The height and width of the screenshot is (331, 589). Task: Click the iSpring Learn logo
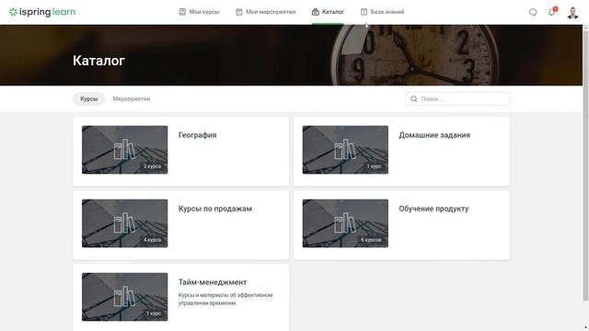(x=42, y=12)
